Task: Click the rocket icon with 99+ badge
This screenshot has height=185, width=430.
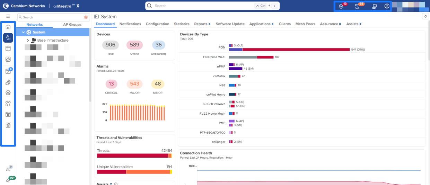Action: click(x=8, y=180)
